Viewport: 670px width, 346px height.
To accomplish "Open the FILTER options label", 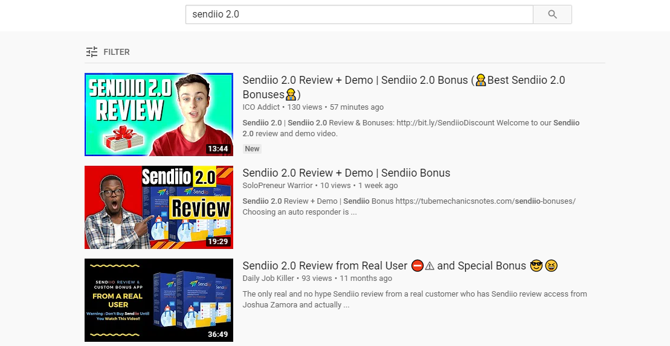I will point(116,52).
